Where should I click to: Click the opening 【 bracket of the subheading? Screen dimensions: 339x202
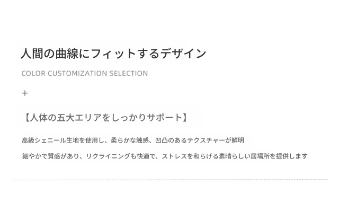[x=25, y=118]
